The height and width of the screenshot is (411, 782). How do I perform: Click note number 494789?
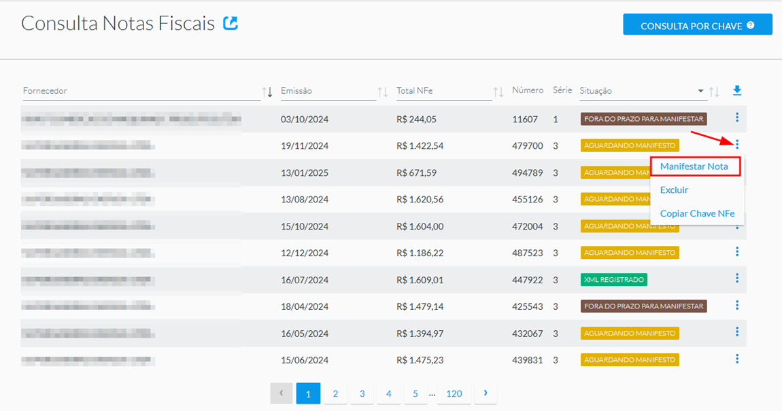527,173
